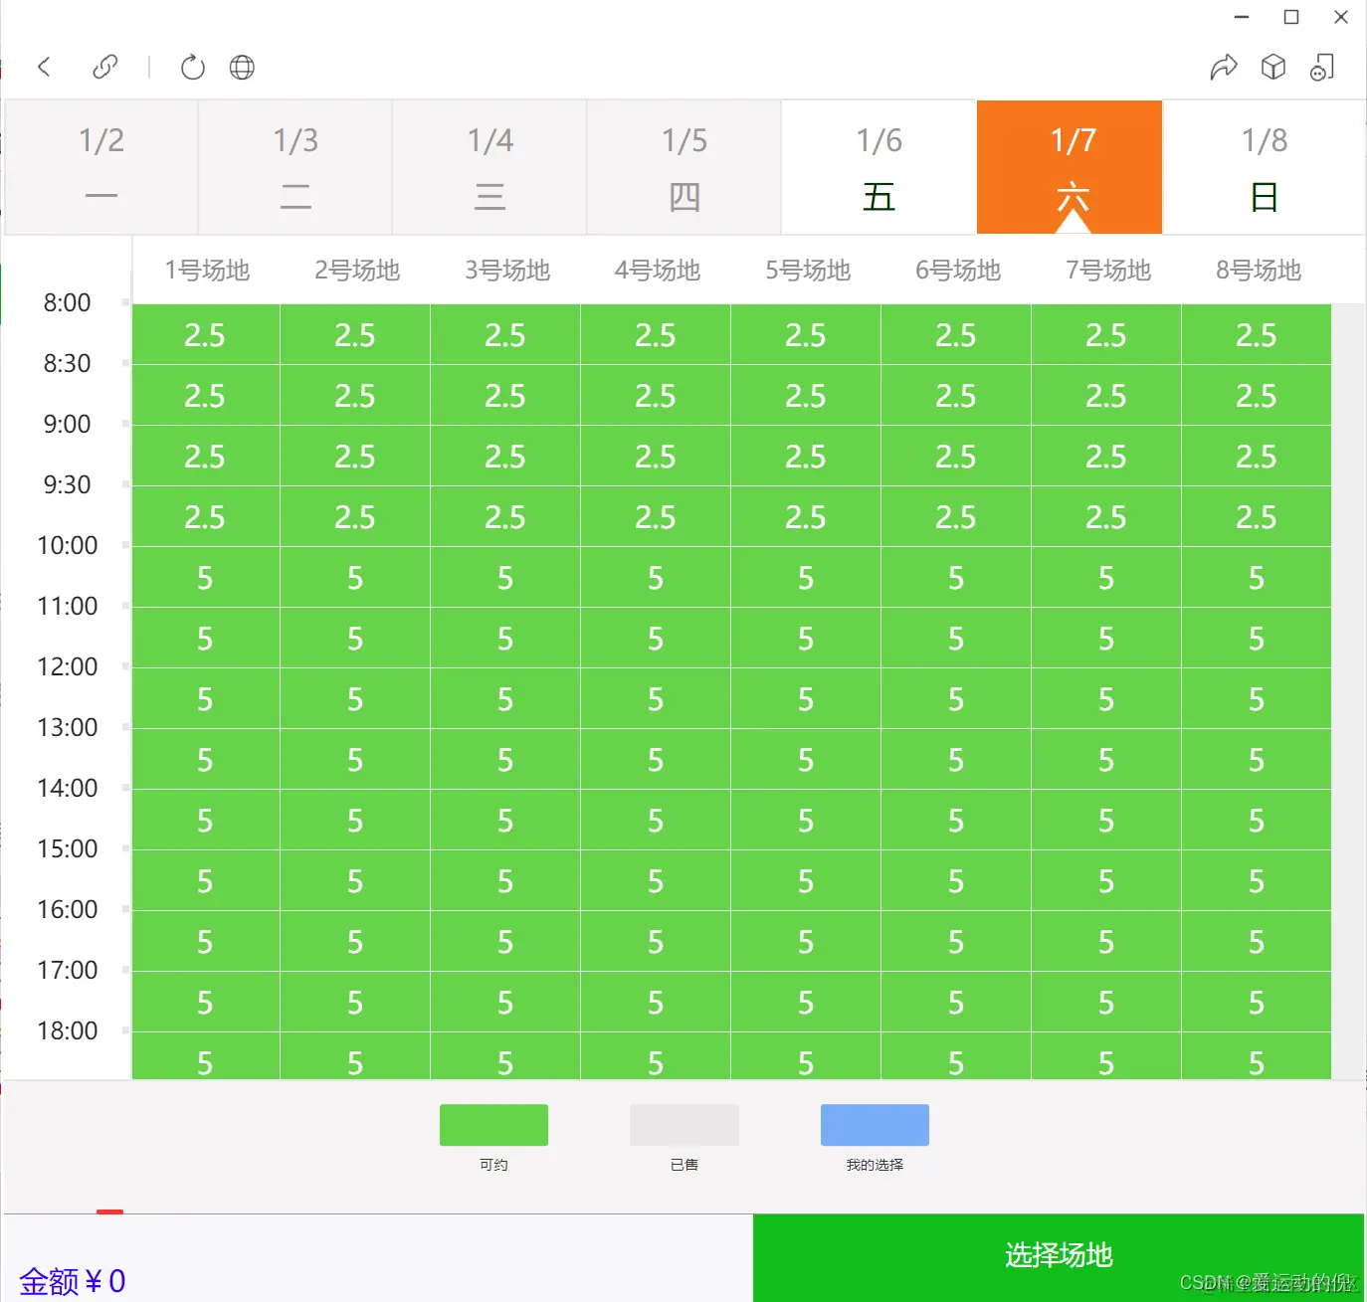Screen dimensions: 1367x1302
Task: Select the 1/2 Monday date tab
Action: click(101, 167)
